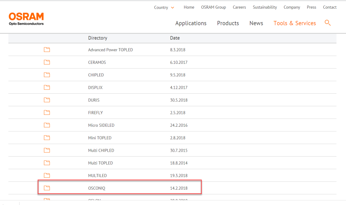This screenshot has width=346, height=205.
Task: Open the Products menu
Action: click(x=228, y=23)
